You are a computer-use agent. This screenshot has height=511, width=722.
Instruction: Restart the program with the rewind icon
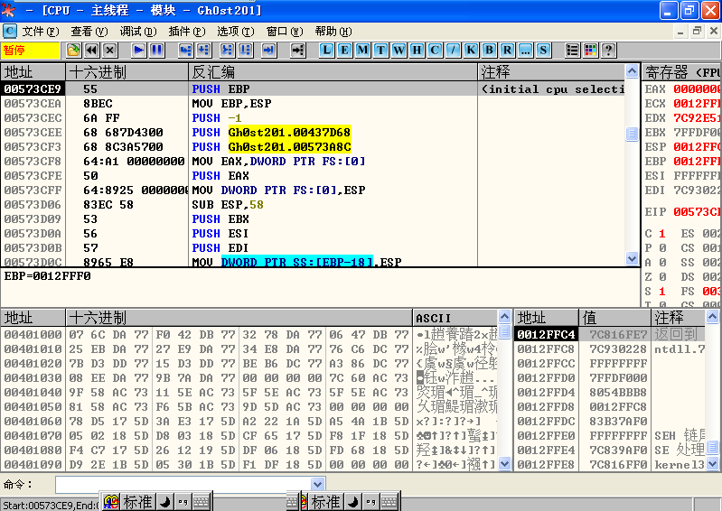click(x=91, y=51)
